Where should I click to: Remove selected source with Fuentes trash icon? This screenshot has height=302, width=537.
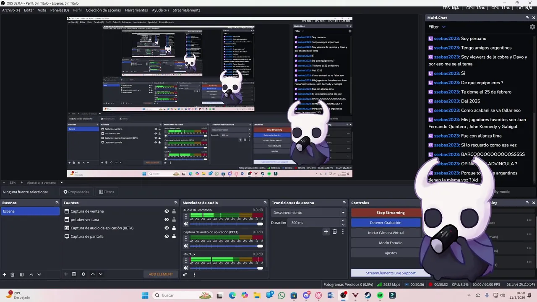pos(74,274)
